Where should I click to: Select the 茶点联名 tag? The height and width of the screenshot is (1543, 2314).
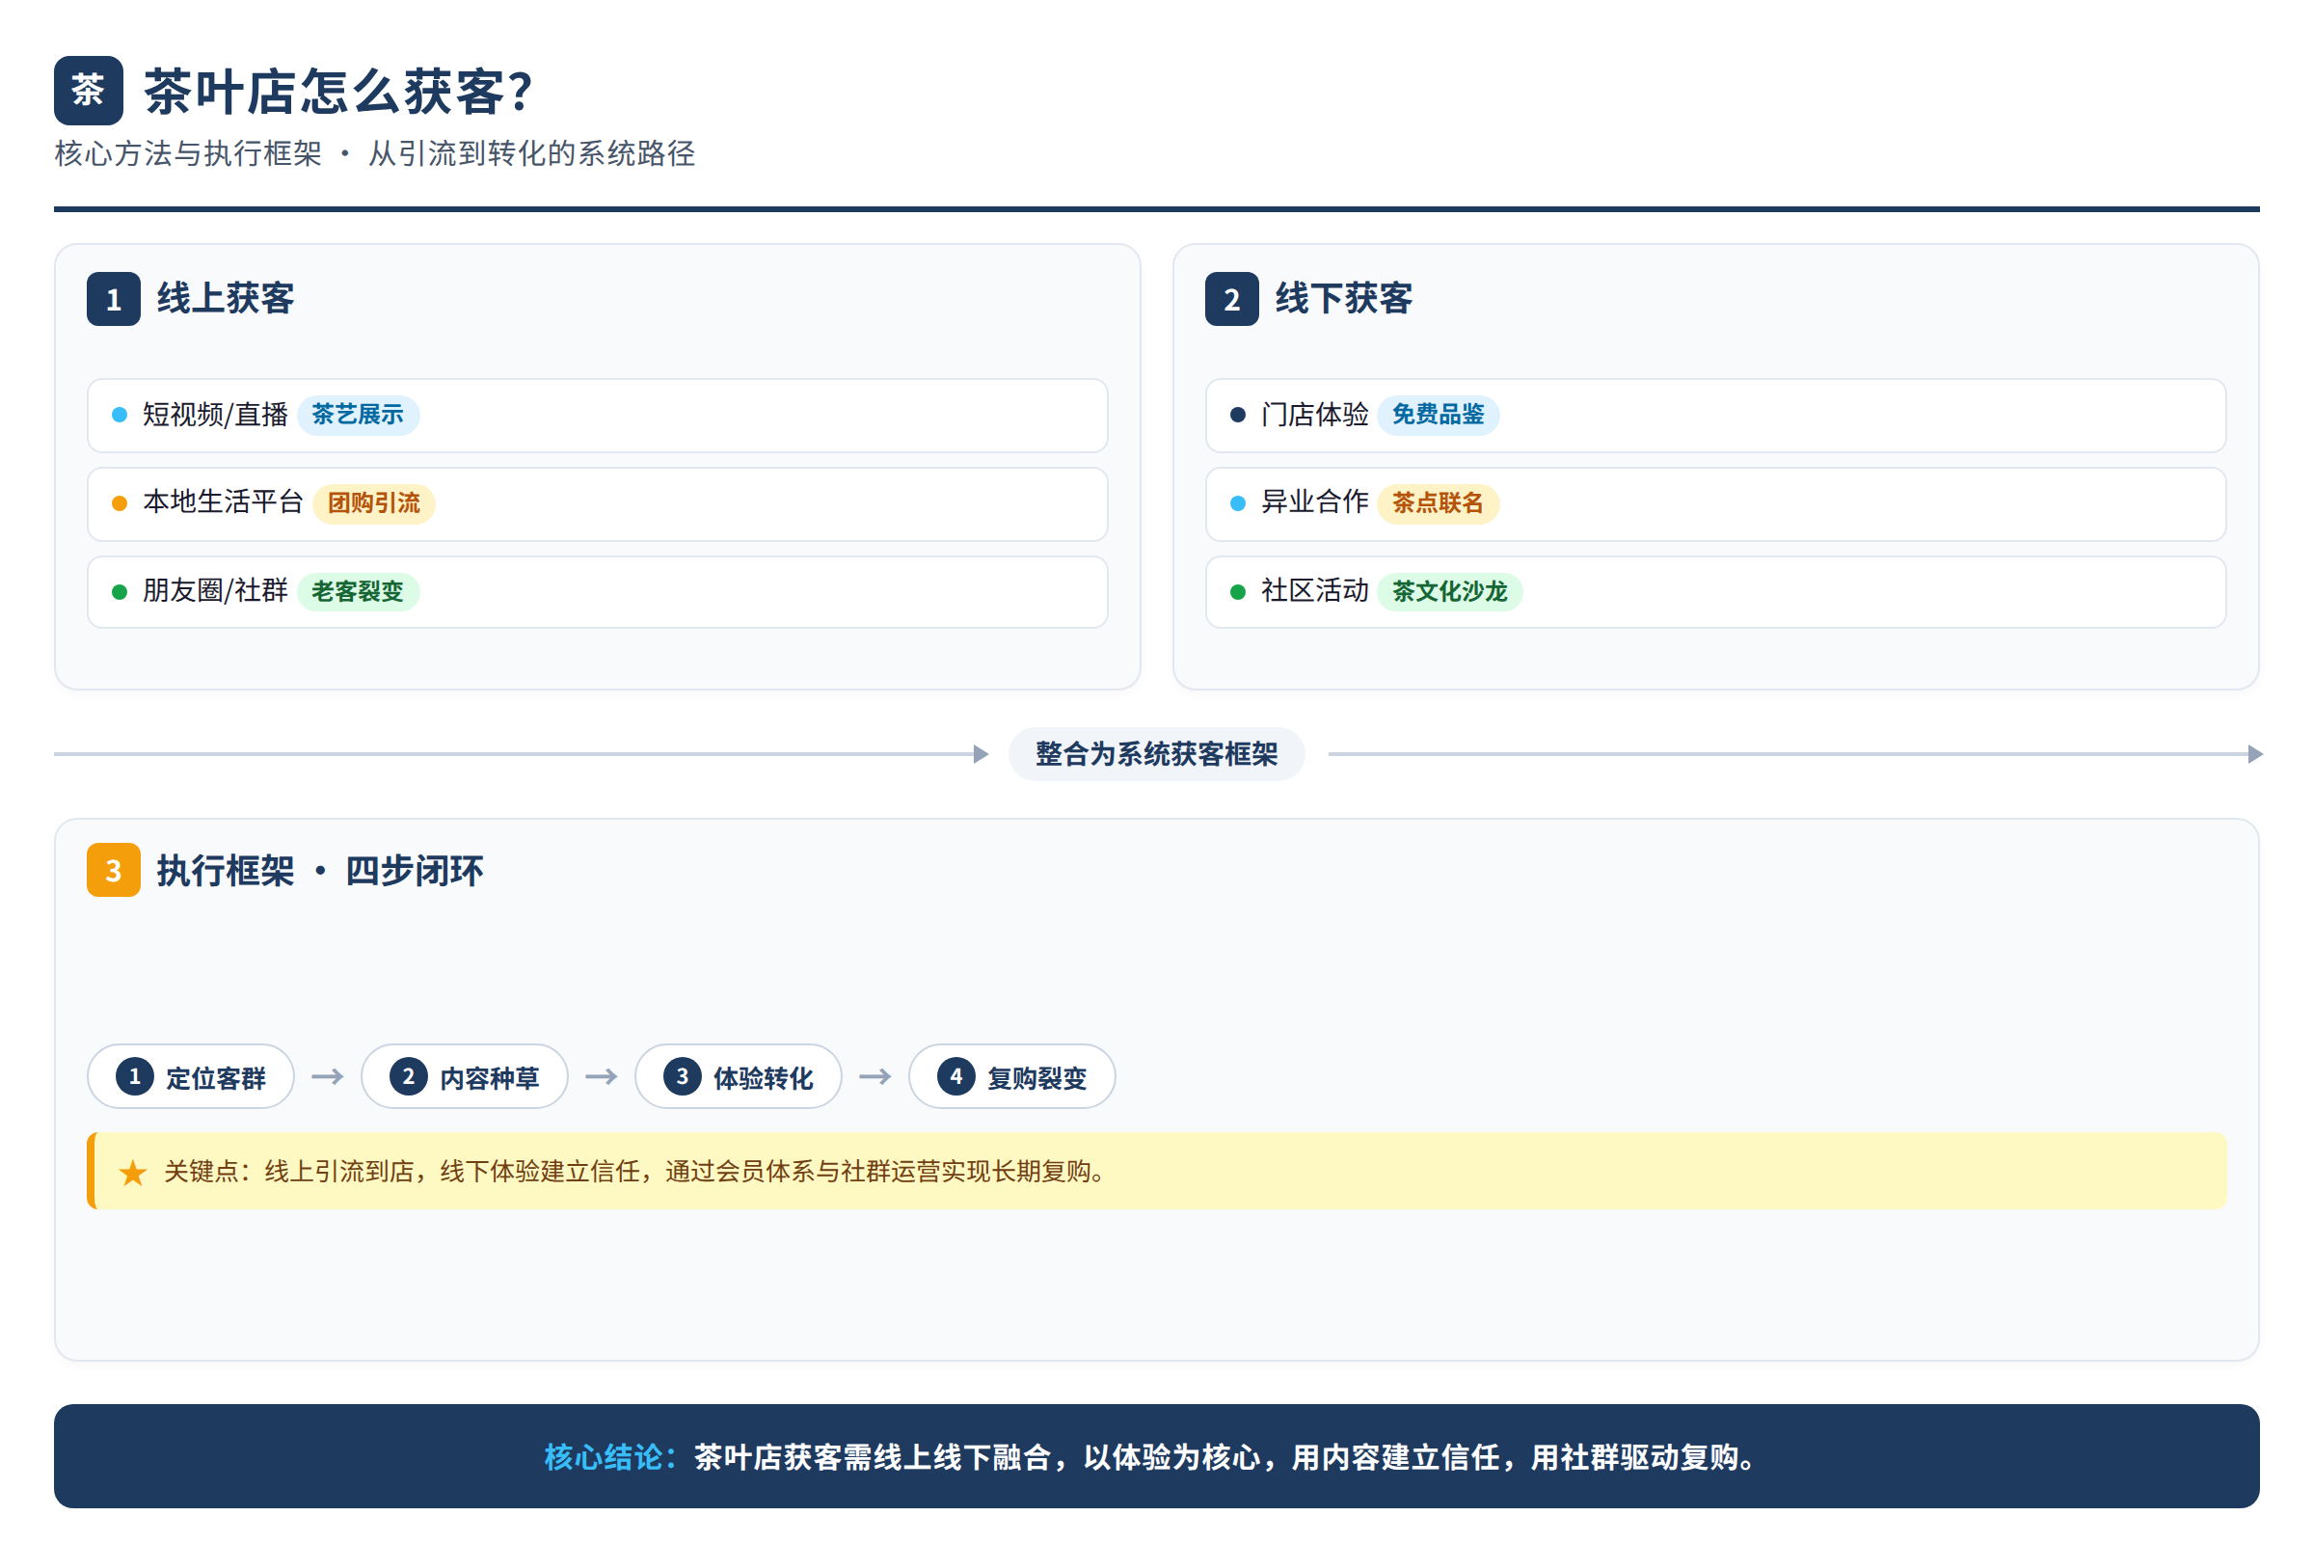tap(1438, 503)
